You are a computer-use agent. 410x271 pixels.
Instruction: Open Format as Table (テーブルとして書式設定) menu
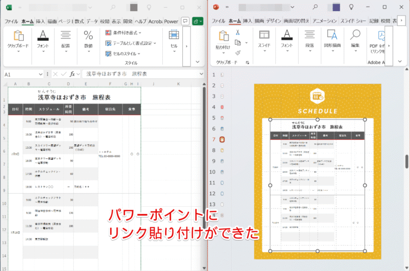click(x=130, y=43)
